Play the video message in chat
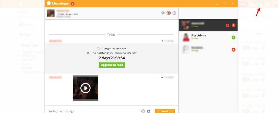This screenshot has width=279, height=113. point(85,88)
